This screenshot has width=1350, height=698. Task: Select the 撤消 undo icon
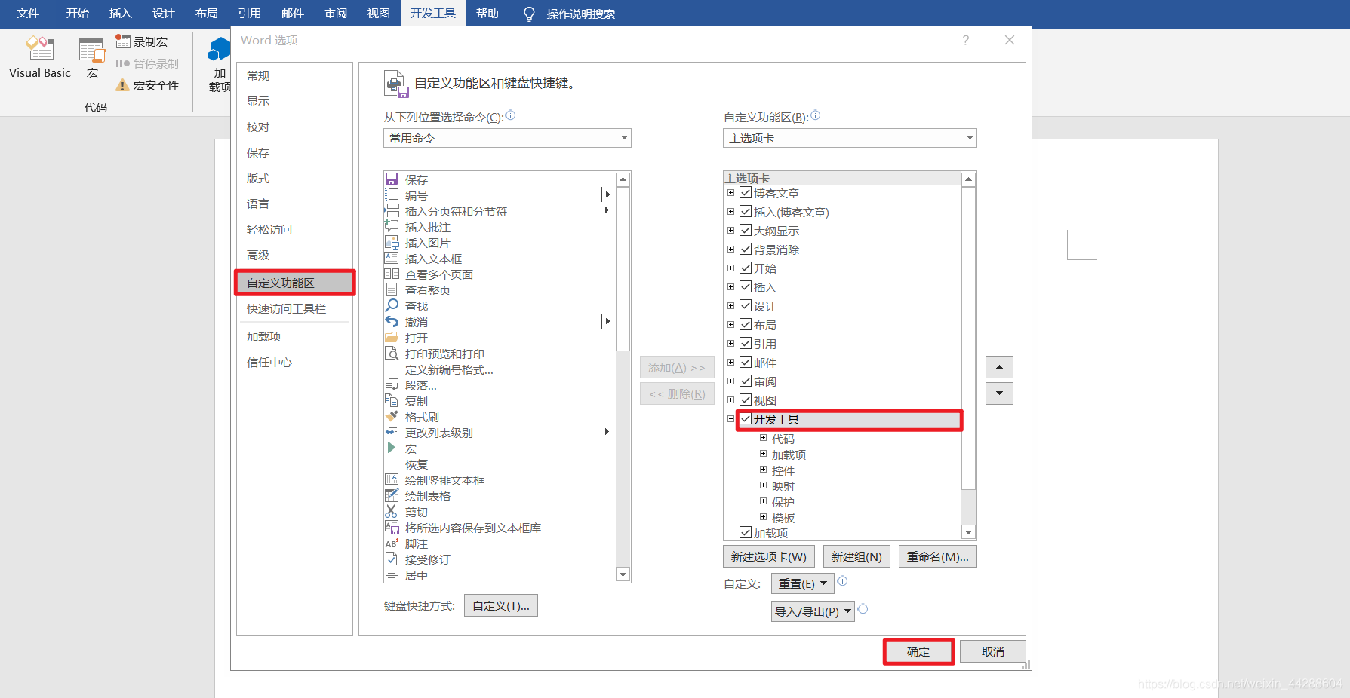pos(392,322)
